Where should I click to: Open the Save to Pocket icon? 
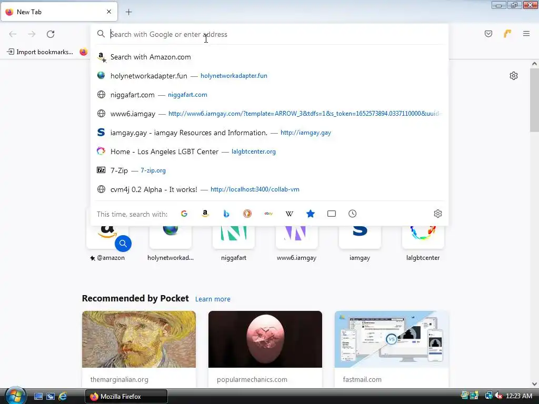click(488, 34)
